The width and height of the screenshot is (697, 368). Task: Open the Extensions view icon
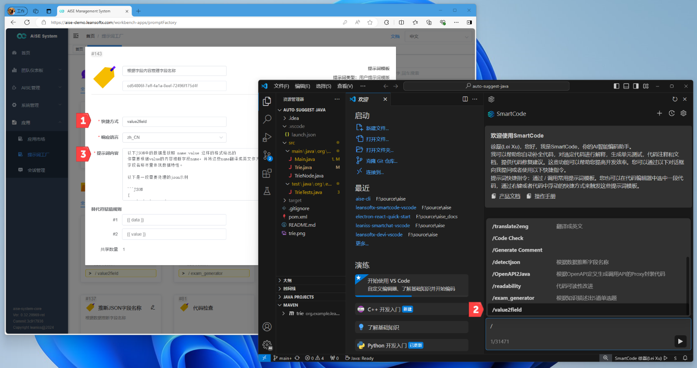(267, 173)
